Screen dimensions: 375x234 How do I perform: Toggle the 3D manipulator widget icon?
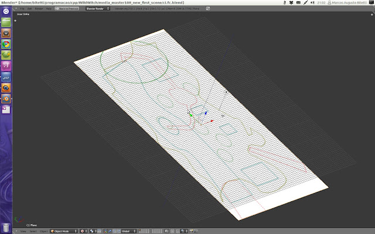pos(105,231)
